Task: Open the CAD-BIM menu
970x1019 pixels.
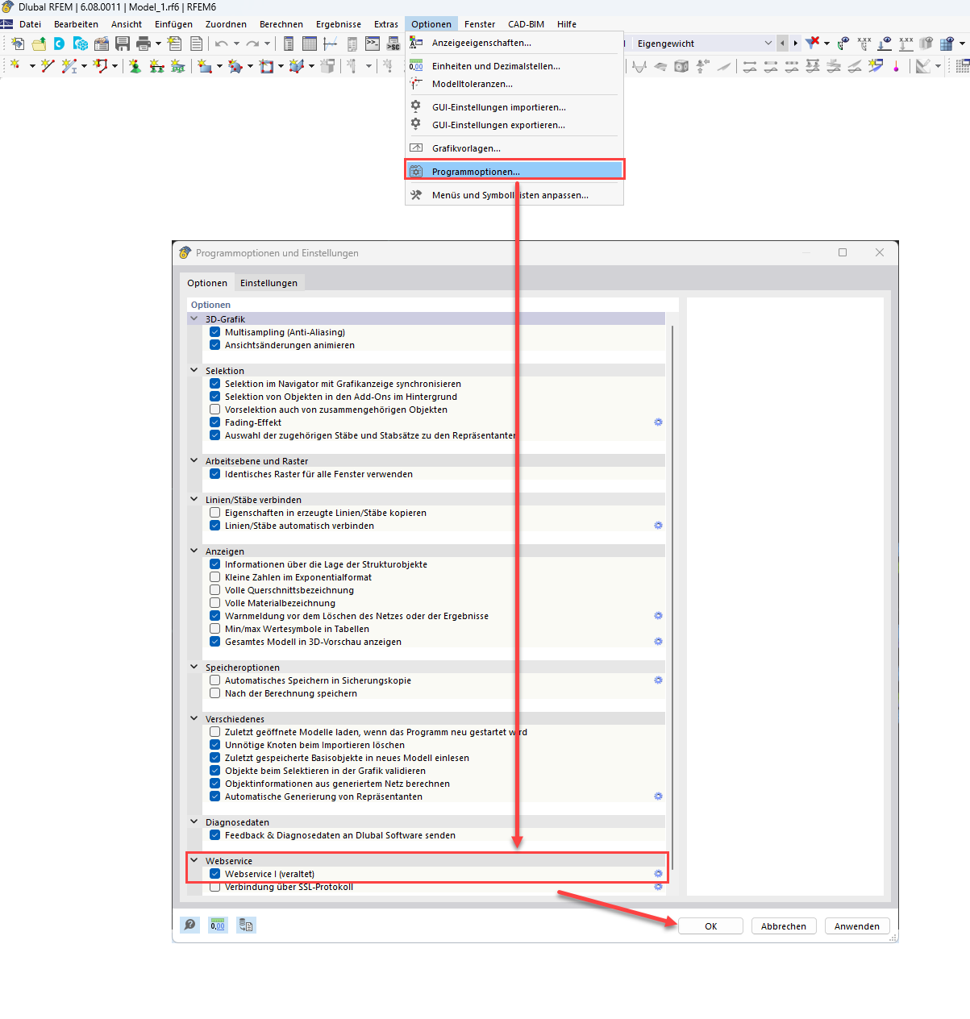Action: (526, 24)
